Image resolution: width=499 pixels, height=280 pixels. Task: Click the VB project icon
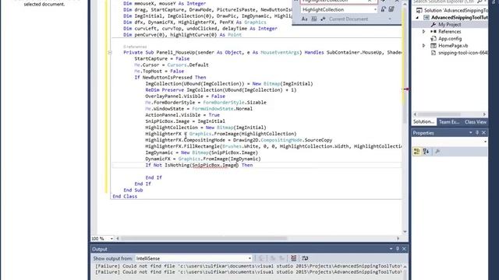(x=426, y=17)
